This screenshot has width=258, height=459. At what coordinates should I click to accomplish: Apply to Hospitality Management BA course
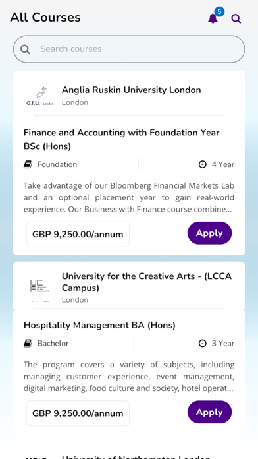(209, 412)
